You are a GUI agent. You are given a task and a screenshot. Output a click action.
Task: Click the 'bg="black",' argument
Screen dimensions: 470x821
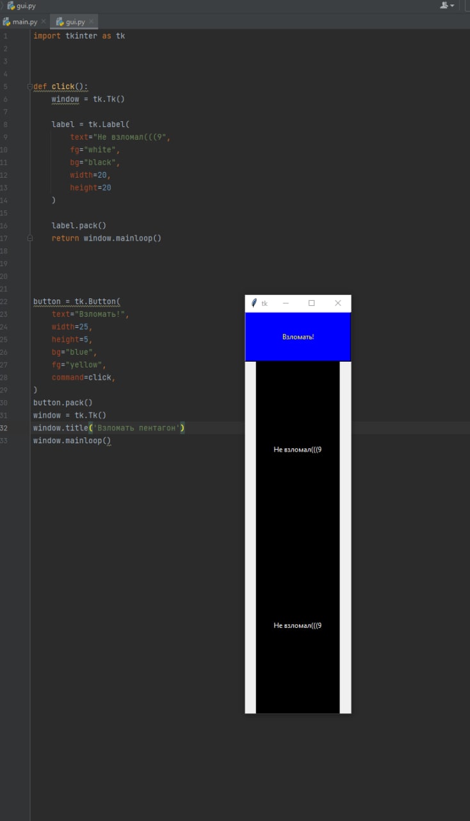(x=95, y=162)
